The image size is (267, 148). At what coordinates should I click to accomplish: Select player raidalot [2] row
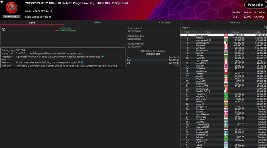click(224, 81)
